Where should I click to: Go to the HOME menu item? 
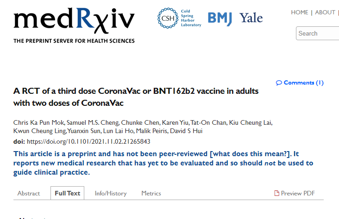click(x=300, y=12)
